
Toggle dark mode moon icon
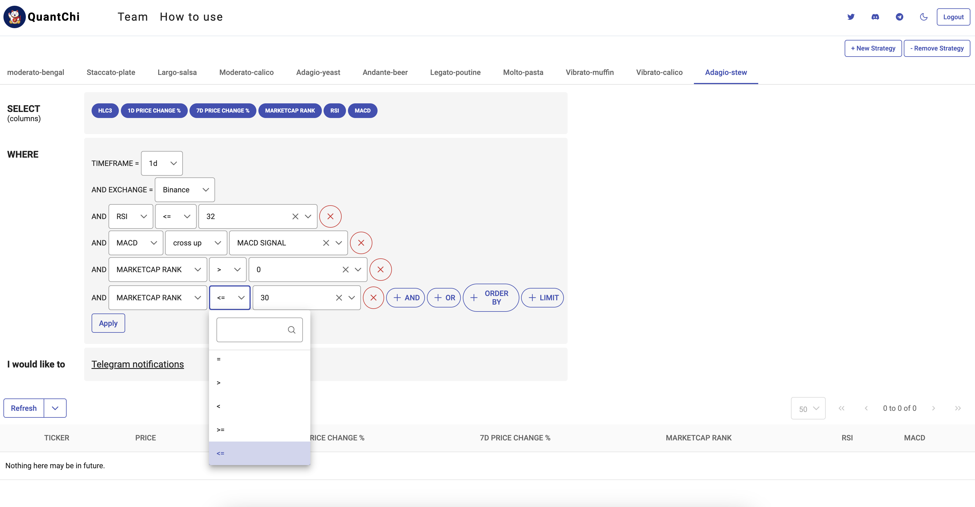[x=924, y=17]
